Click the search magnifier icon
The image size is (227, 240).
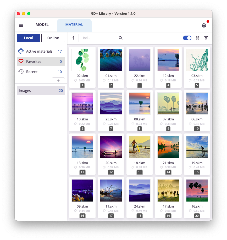tap(121, 38)
